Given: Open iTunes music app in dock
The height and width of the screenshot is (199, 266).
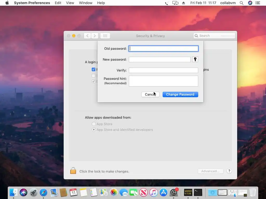Looking at the screenshot, I should tap(154, 193).
